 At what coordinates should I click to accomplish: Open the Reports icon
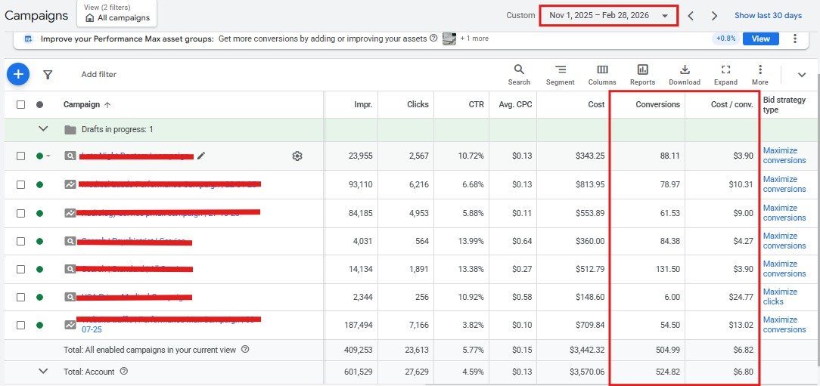click(642, 74)
